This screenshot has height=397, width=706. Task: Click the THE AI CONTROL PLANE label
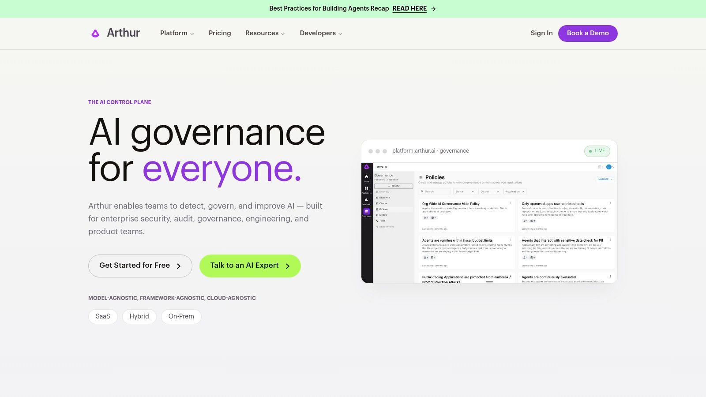[x=120, y=102]
